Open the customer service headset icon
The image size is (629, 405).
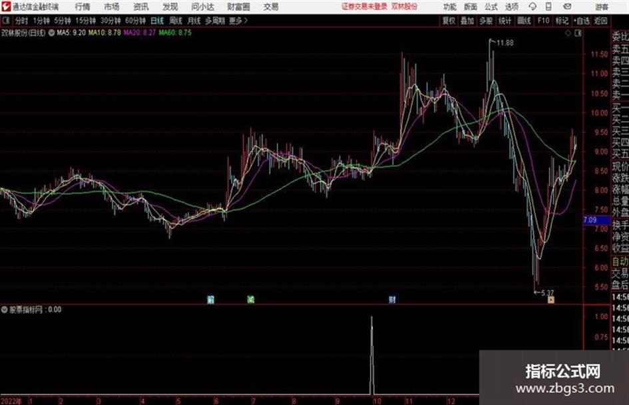(532, 7)
